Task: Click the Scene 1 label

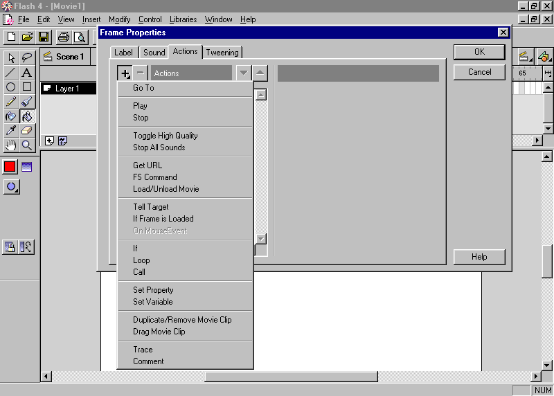Action: coord(70,57)
